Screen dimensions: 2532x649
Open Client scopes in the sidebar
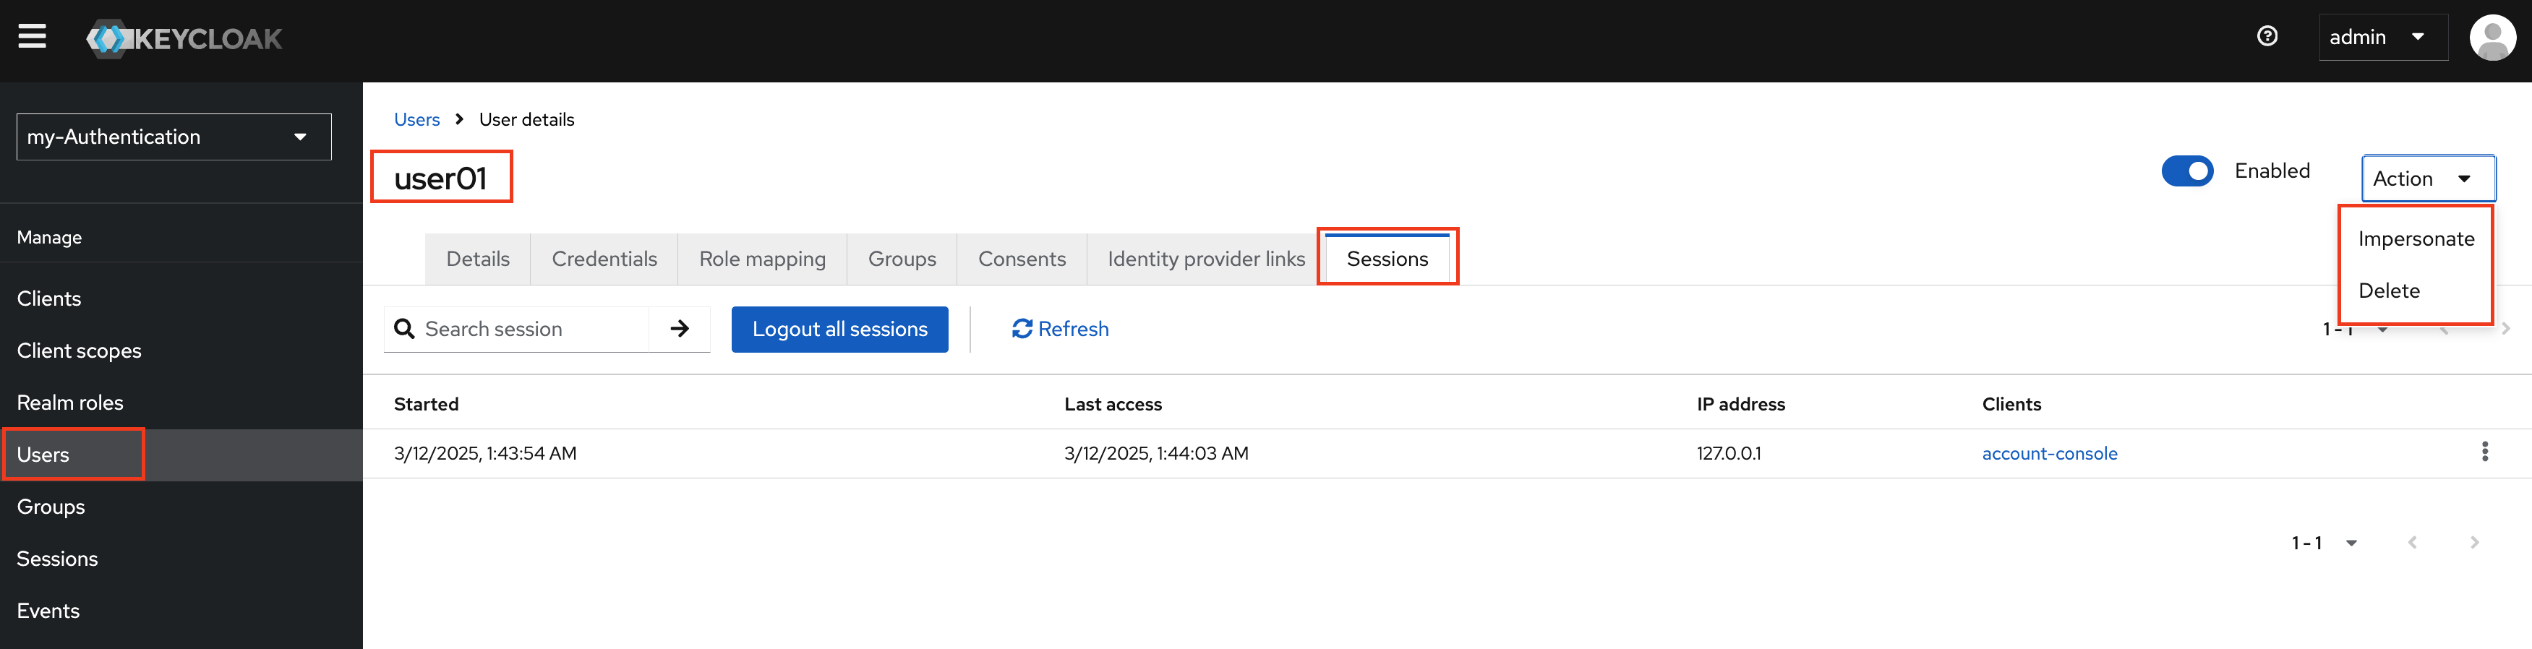(181, 351)
